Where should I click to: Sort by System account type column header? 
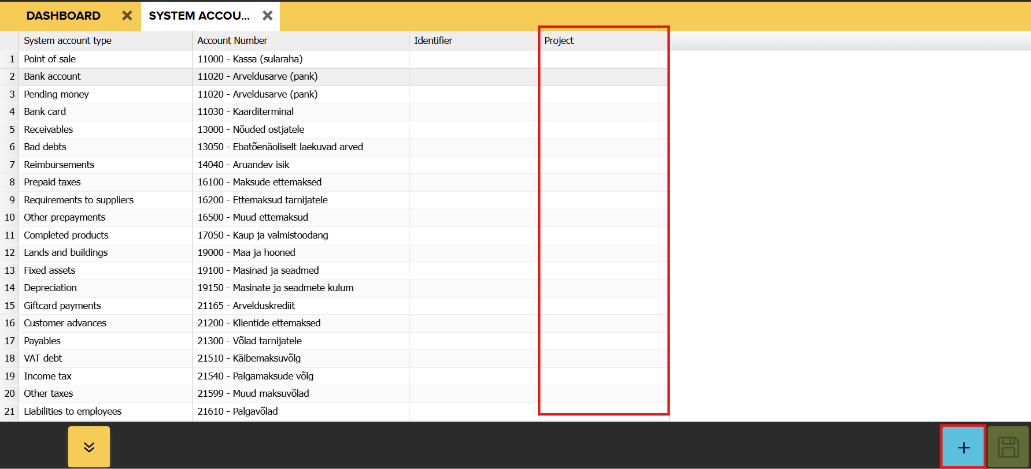pyautogui.click(x=68, y=40)
